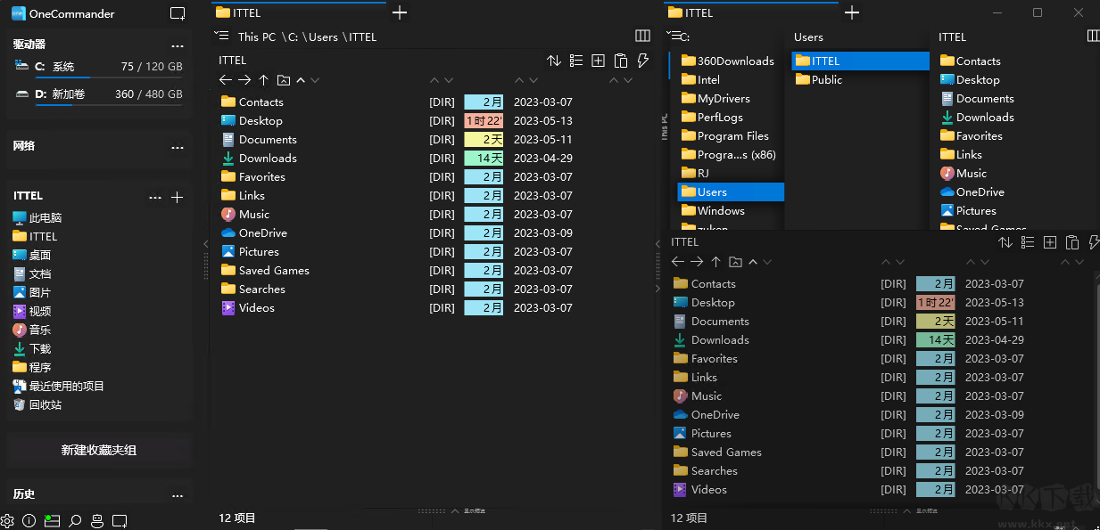Open 下载 in the favorites list
The image size is (1100, 530).
pos(32,348)
